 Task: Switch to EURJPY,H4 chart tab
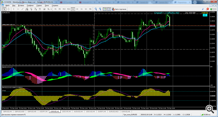(102, 111)
